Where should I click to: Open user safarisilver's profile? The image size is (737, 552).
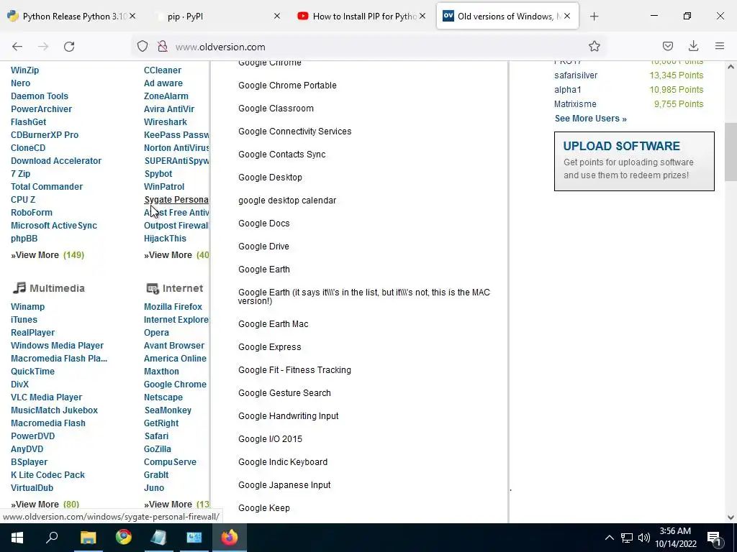pos(576,75)
